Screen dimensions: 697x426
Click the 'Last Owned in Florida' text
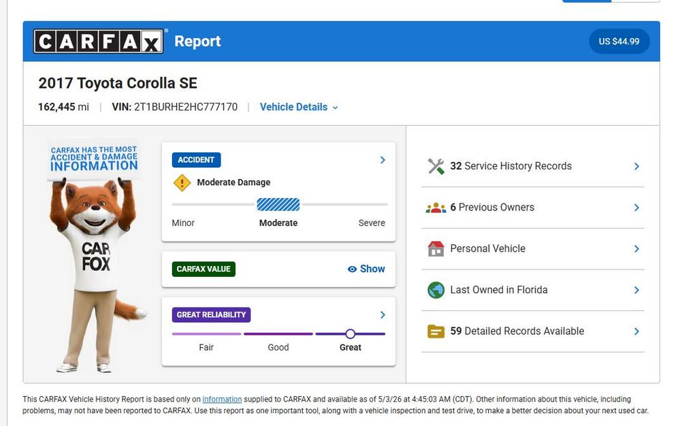pos(499,290)
